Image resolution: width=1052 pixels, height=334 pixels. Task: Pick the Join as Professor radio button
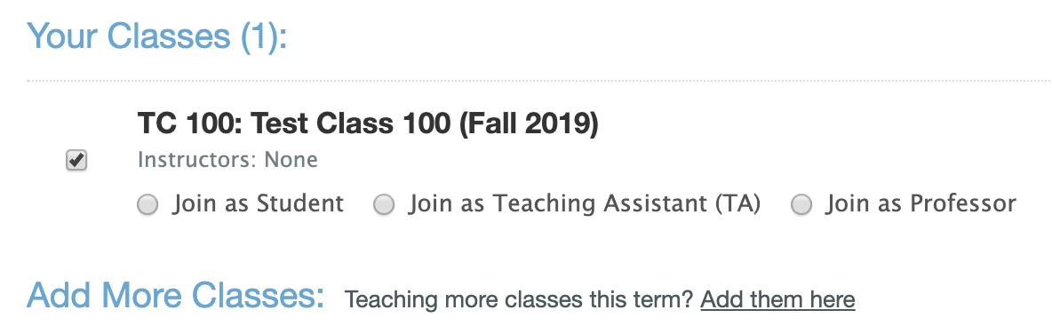pos(801,204)
